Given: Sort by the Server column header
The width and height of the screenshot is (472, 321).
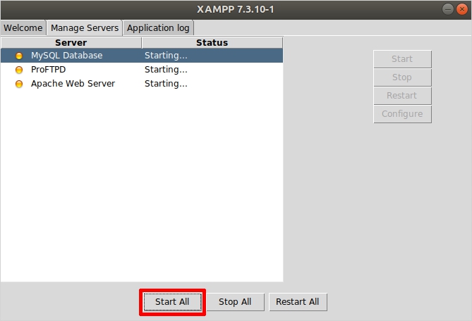Looking at the screenshot, I should click(x=71, y=42).
